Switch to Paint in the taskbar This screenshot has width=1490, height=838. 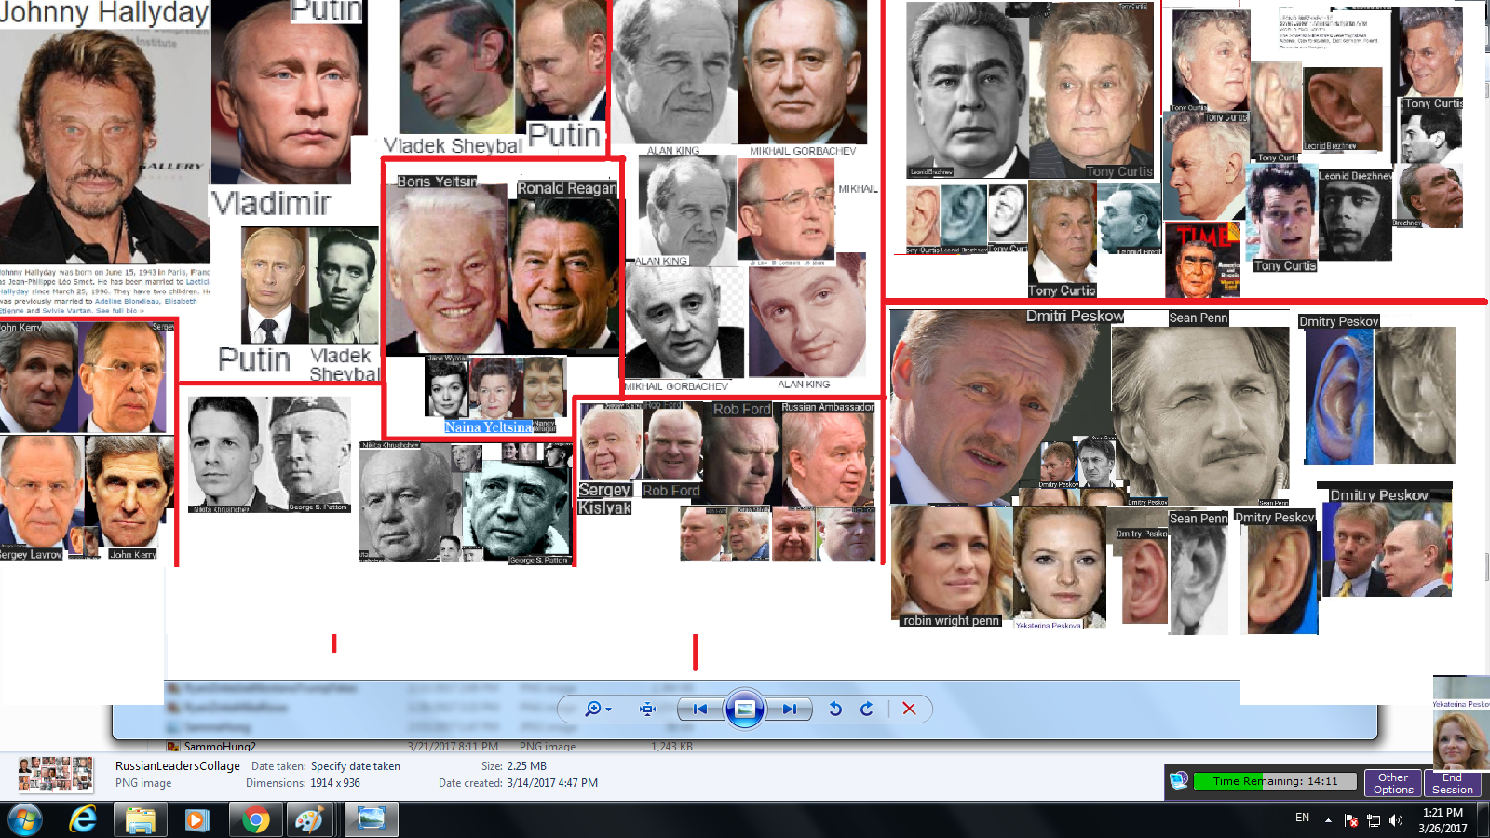[x=309, y=819]
